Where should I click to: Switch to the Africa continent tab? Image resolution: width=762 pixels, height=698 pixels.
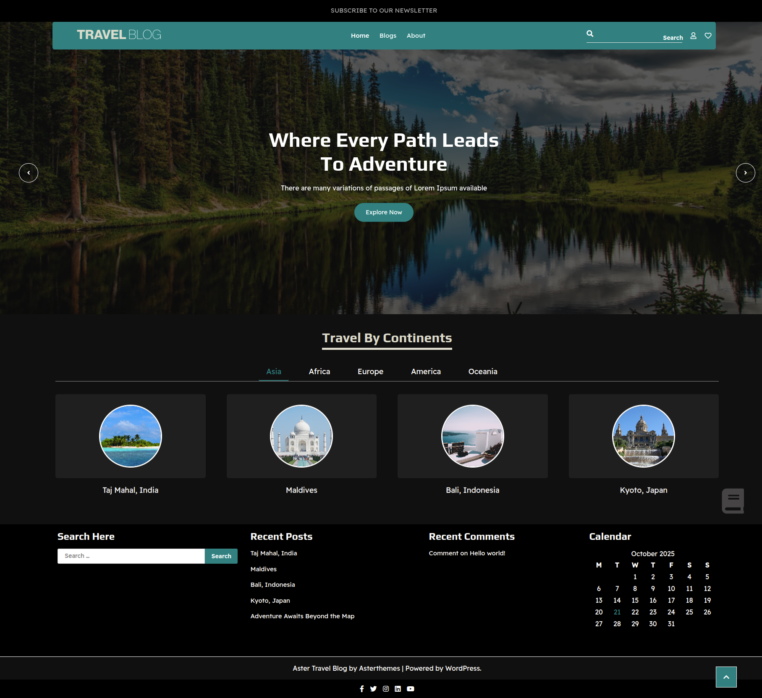click(319, 372)
